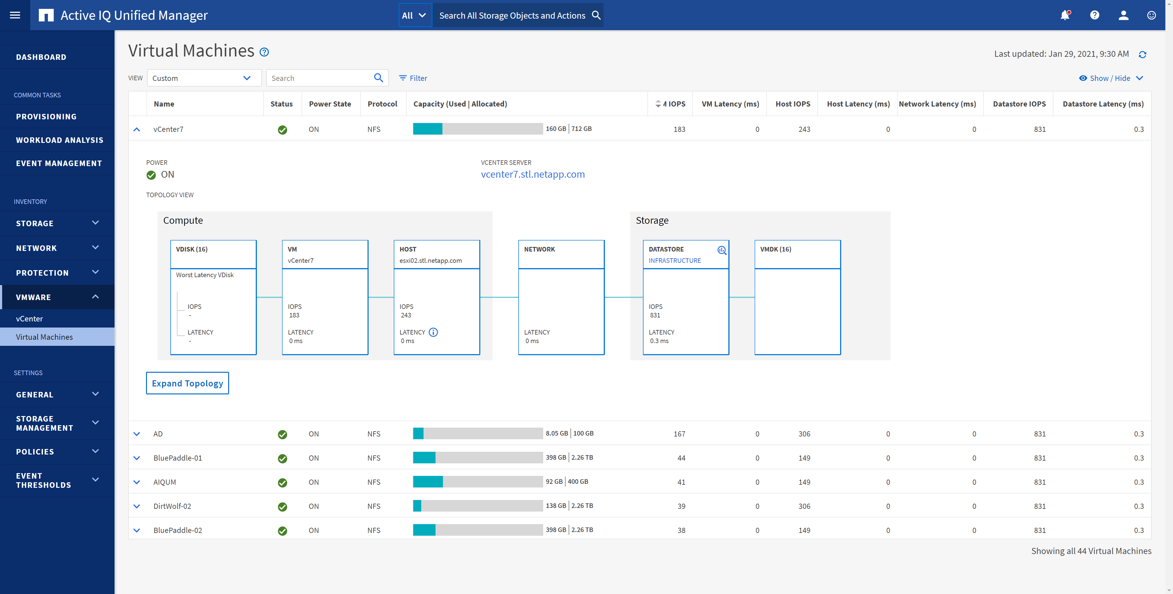Viewport: 1173px width, 594px height.
Task: Click vCenter7 capacity usage bar
Action: (x=477, y=129)
